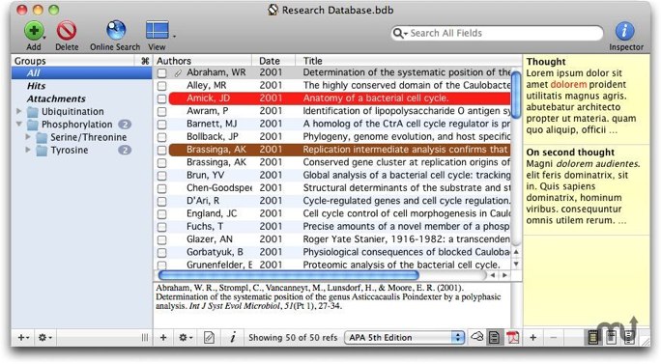This screenshot has height=364, width=661.
Task: Open the APA 5th Edition style dropdown
Action: (404, 338)
